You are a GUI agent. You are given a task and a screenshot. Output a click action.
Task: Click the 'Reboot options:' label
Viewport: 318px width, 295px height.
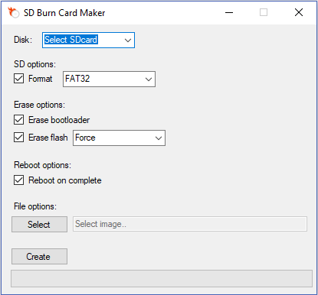click(43, 165)
